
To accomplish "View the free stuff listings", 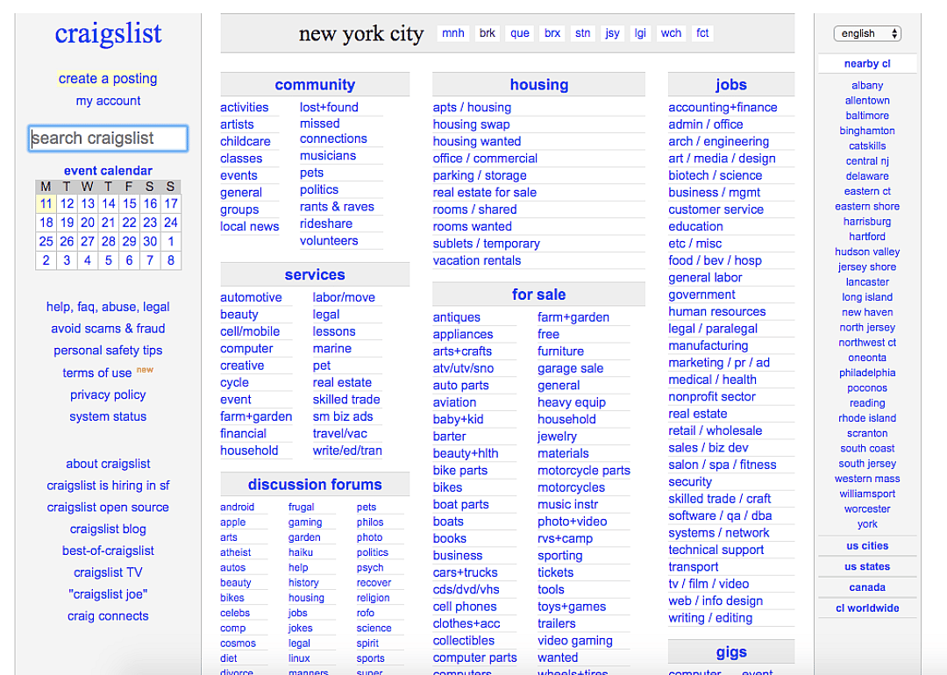I will (548, 335).
